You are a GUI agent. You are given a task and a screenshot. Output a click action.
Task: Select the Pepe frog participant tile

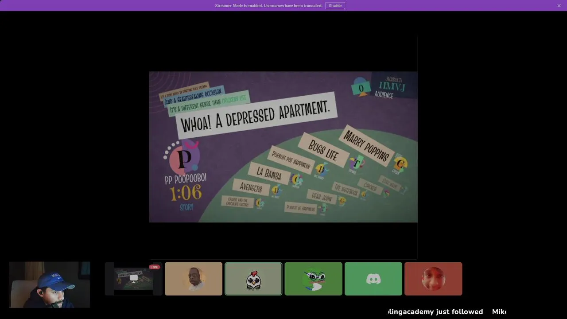tap(314, 279)
